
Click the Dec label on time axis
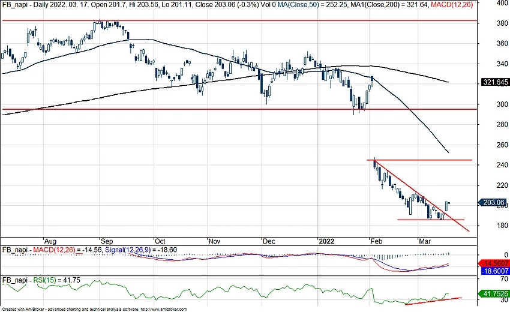click(269, 241)
